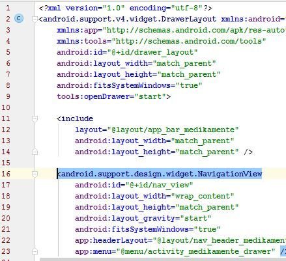
Task: Click line number 10 in the gutter
Action: pyautogui.click(x=6, y=107)
